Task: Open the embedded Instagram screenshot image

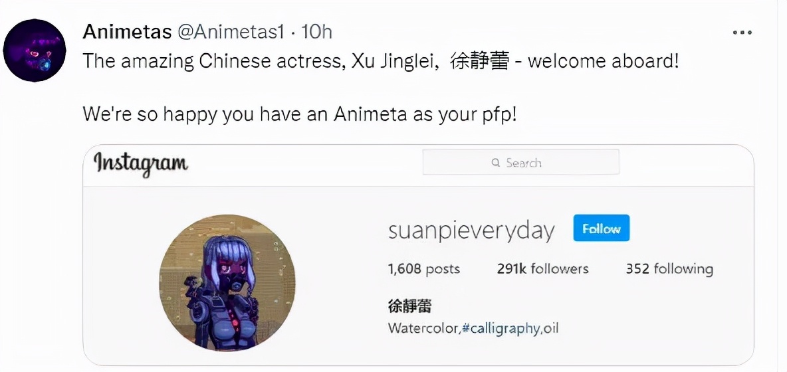Action: tap(418, 254)
